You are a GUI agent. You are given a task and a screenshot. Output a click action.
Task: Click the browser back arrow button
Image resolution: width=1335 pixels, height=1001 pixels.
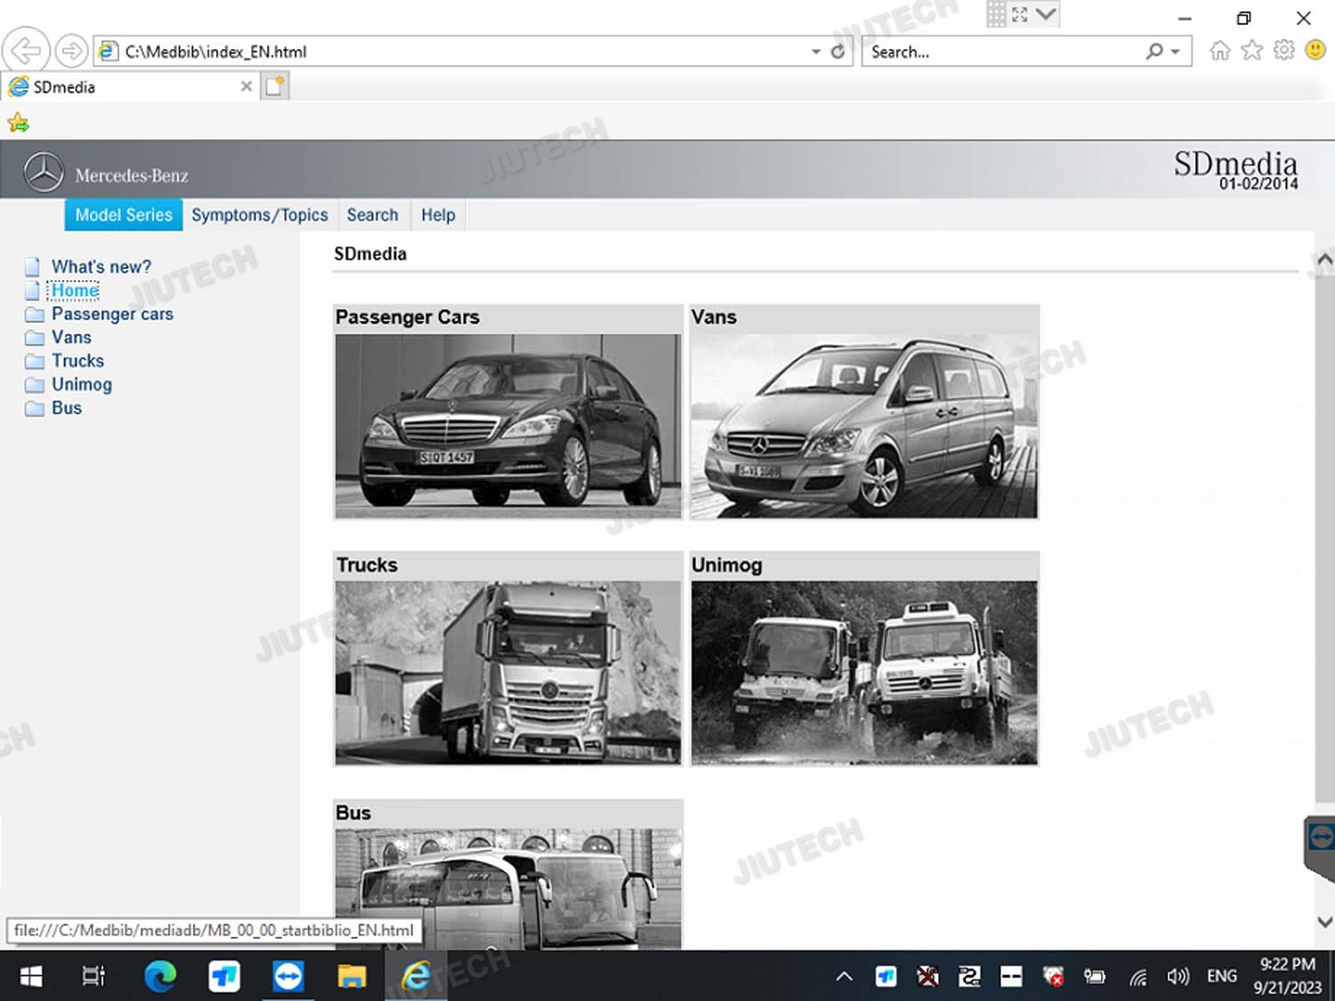(26, 51)
